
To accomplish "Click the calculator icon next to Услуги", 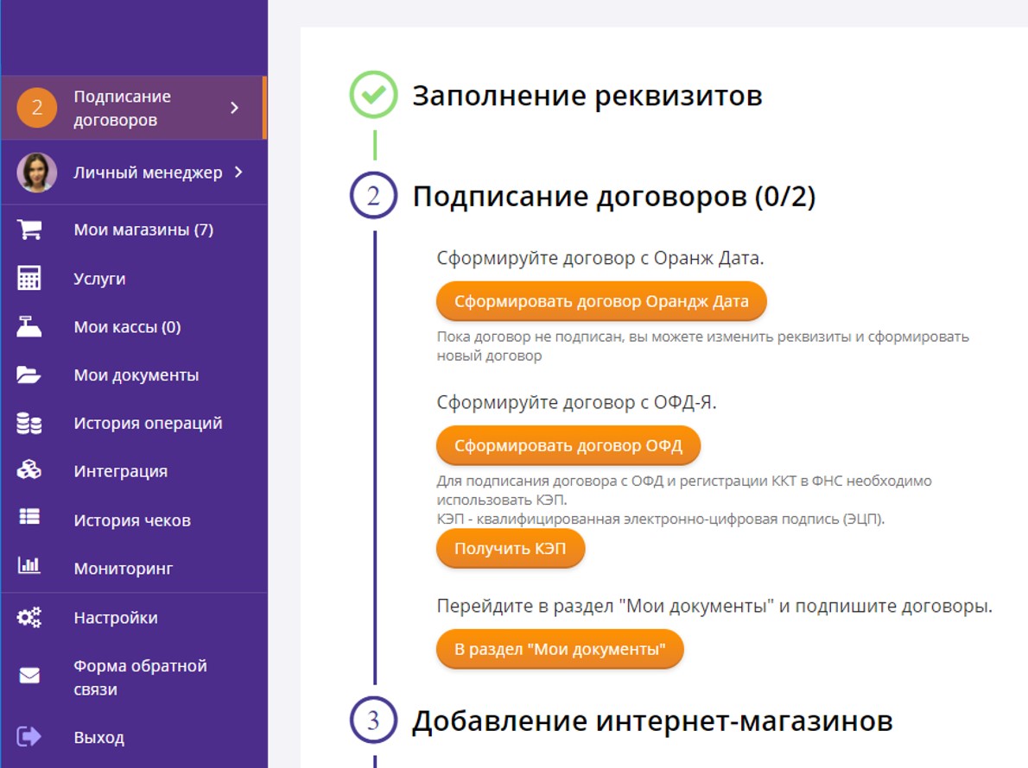I will click(29, 278).
